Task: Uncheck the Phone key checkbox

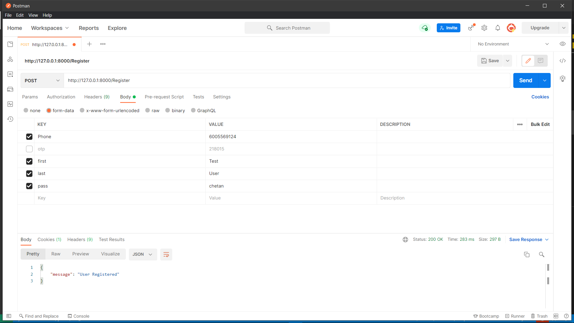Action: pos(29,137)
